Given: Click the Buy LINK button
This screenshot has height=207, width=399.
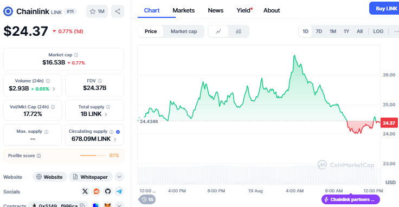Looking at the screenshot, I should 384,8.
